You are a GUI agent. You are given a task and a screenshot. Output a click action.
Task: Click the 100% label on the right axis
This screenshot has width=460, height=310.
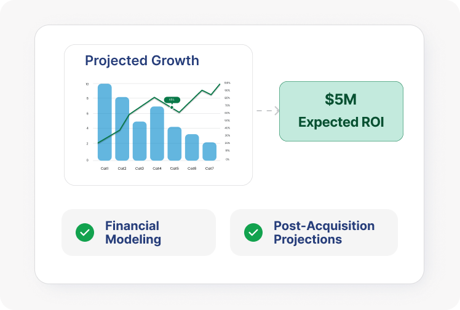(x=228, y=82)
